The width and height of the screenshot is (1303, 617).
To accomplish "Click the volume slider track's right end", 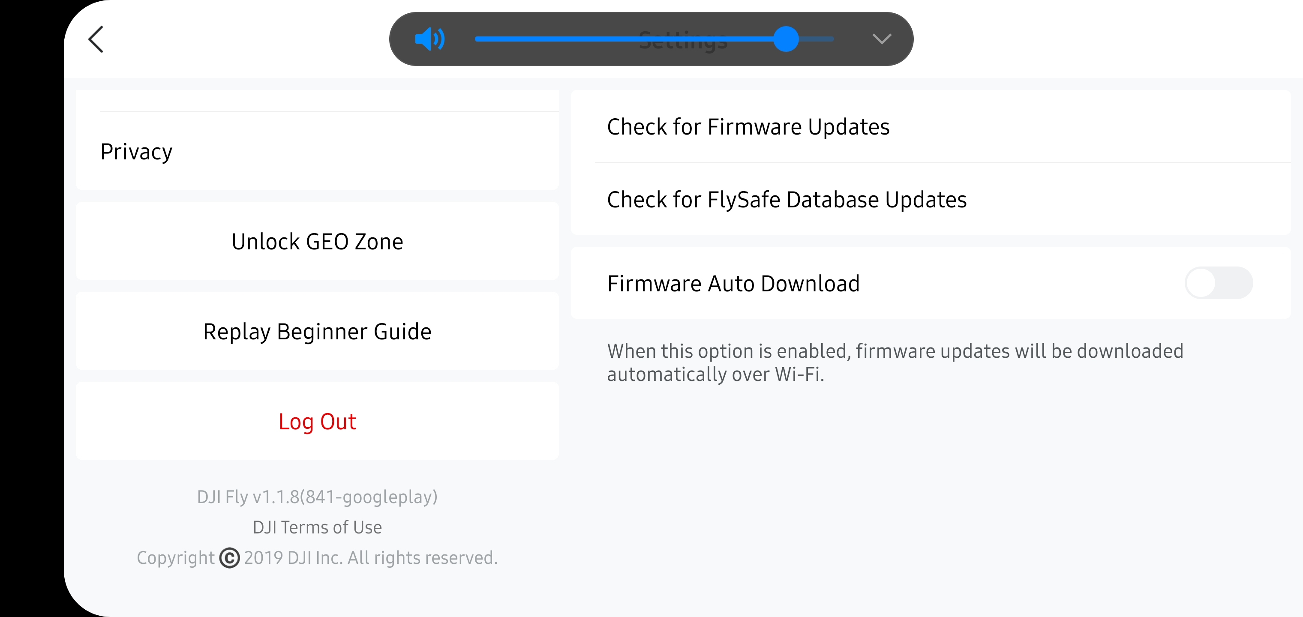I will (x=825, y=39).
